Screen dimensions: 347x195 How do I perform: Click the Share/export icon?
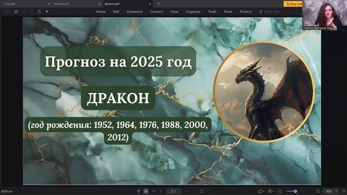pos(39,11)
